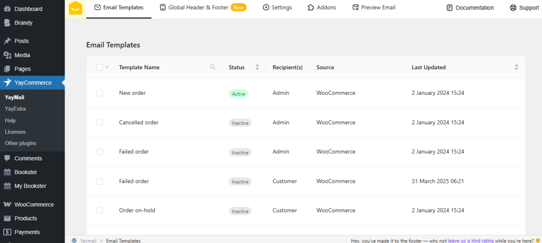
Task: Open the bulk selection dropdown chevron
Action: click(107, 67)
